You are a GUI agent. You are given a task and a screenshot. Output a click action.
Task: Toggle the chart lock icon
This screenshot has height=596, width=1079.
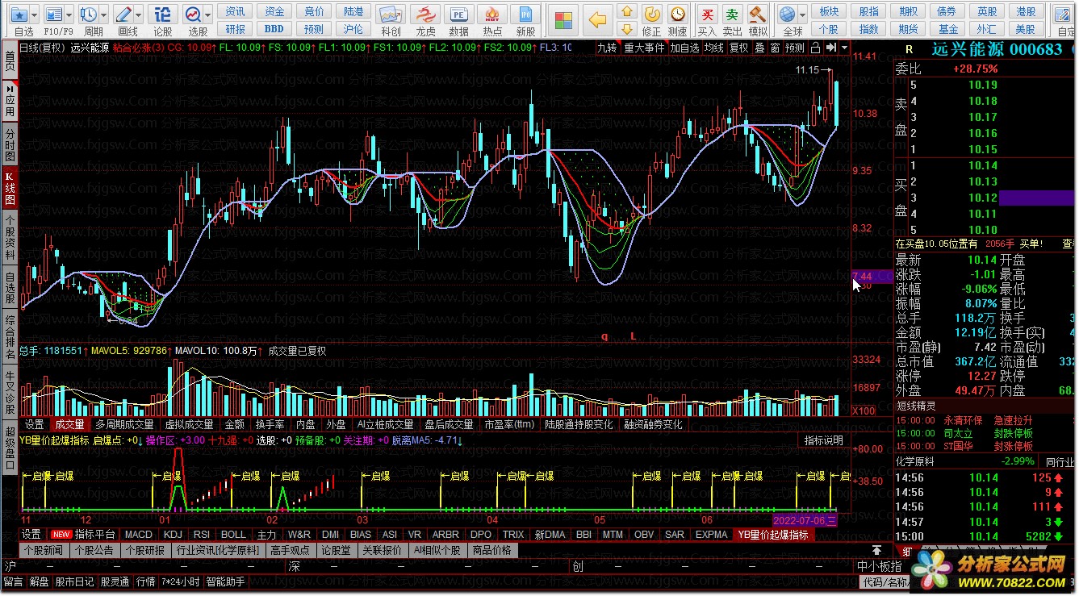pos(816,48)
